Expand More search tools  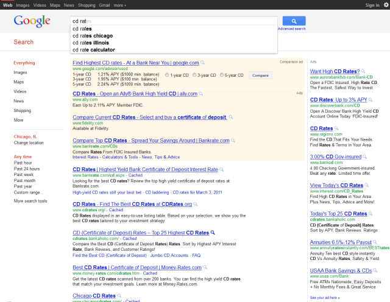pos(30,201)
